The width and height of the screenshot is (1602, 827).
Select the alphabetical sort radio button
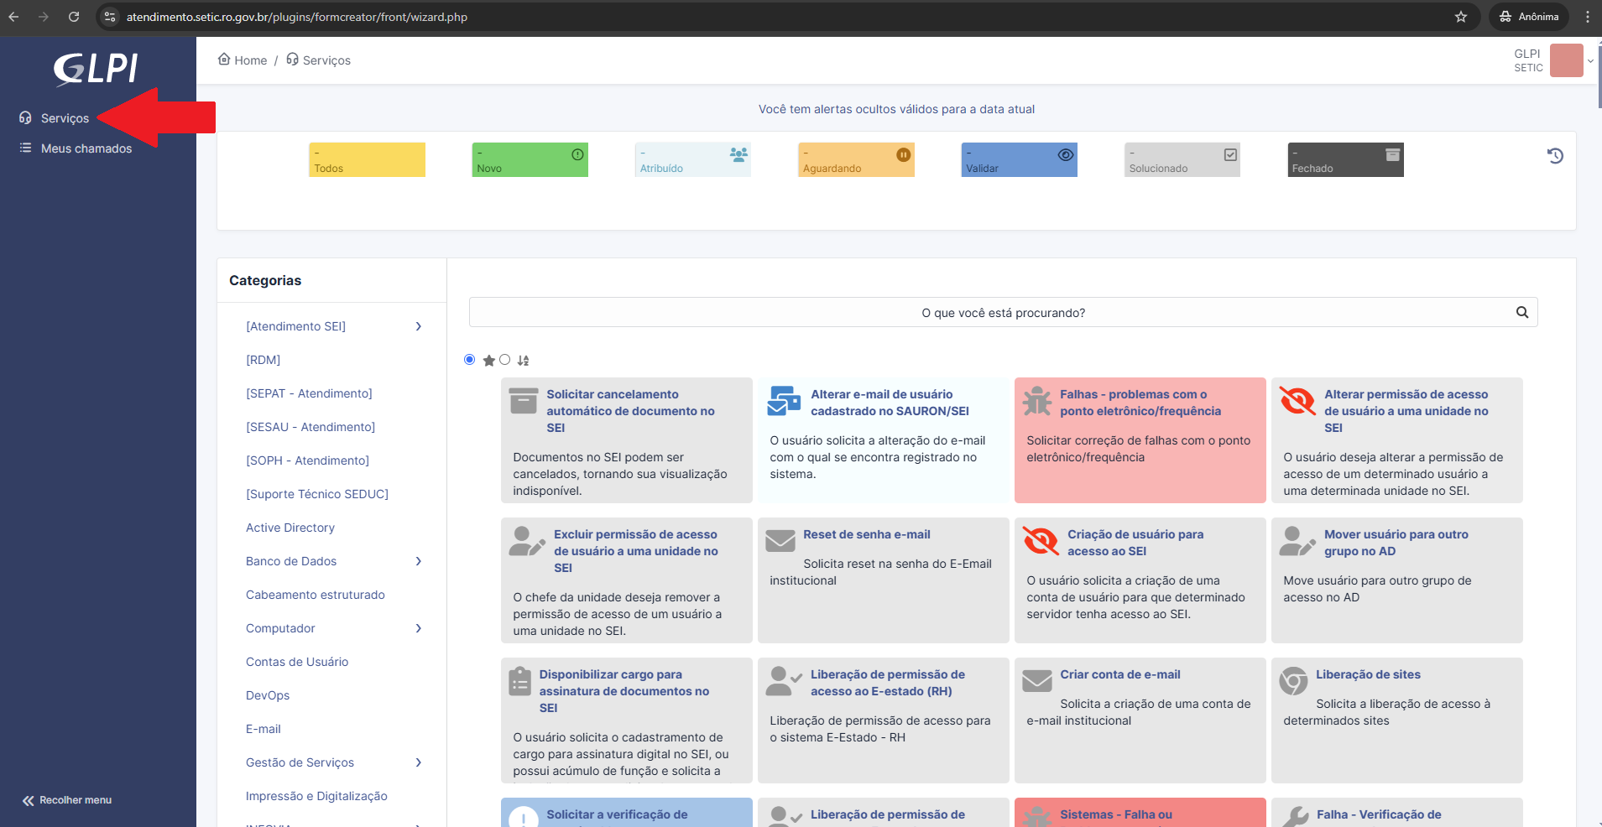coord(505,360)
